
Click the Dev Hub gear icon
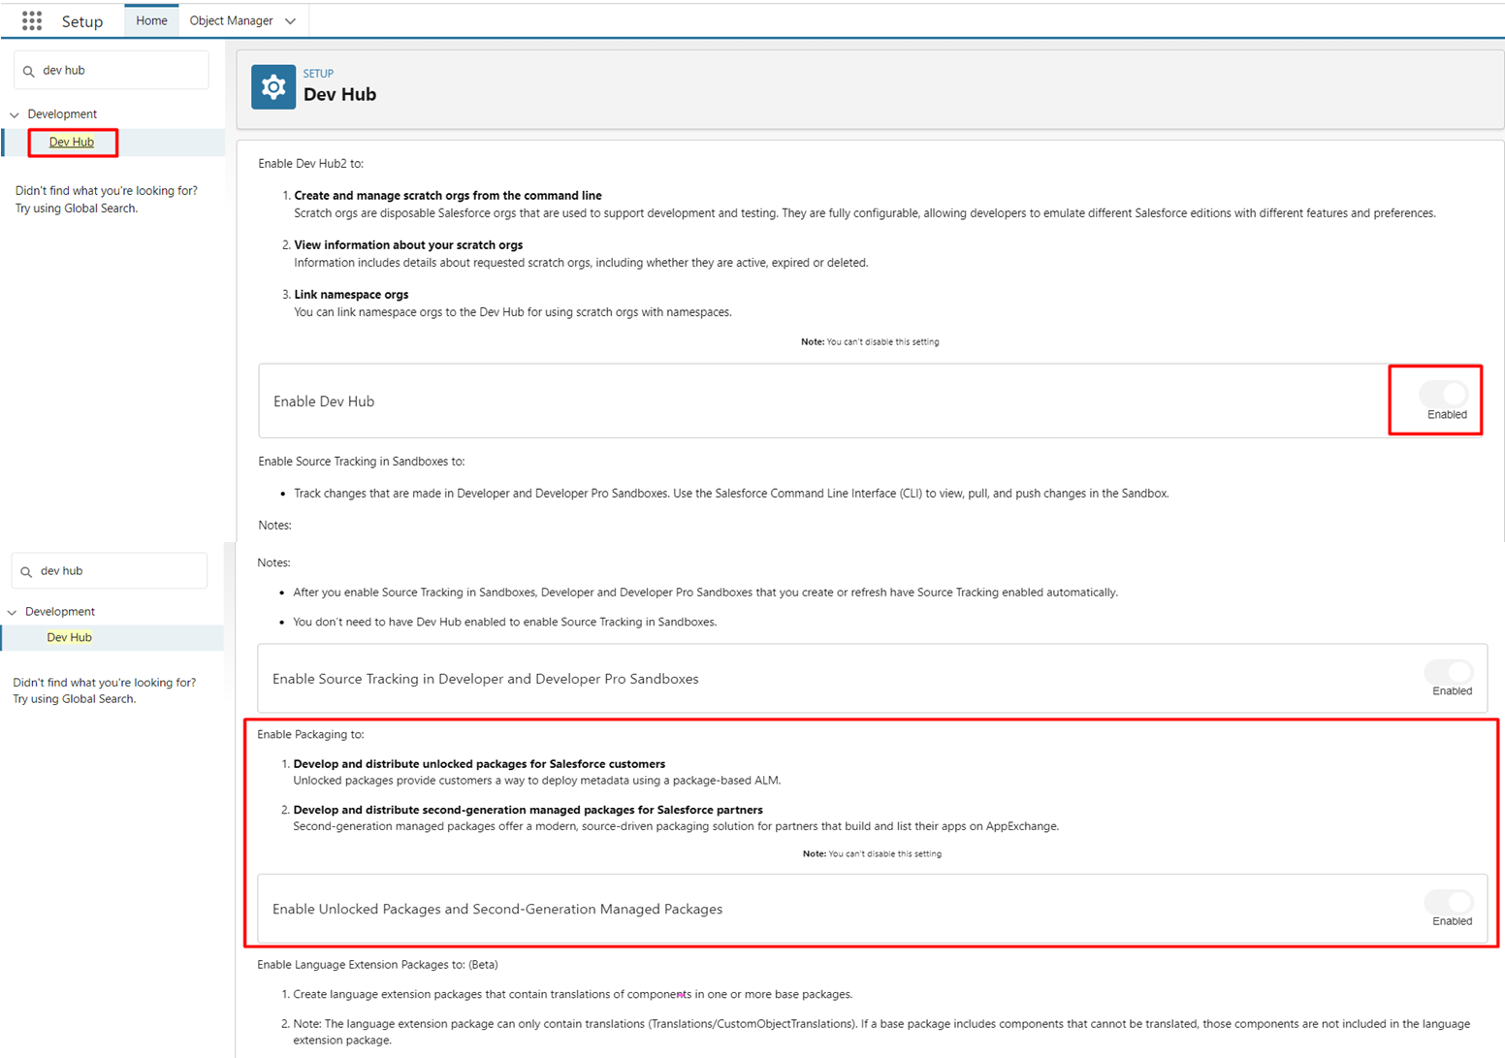click(273, 87)
